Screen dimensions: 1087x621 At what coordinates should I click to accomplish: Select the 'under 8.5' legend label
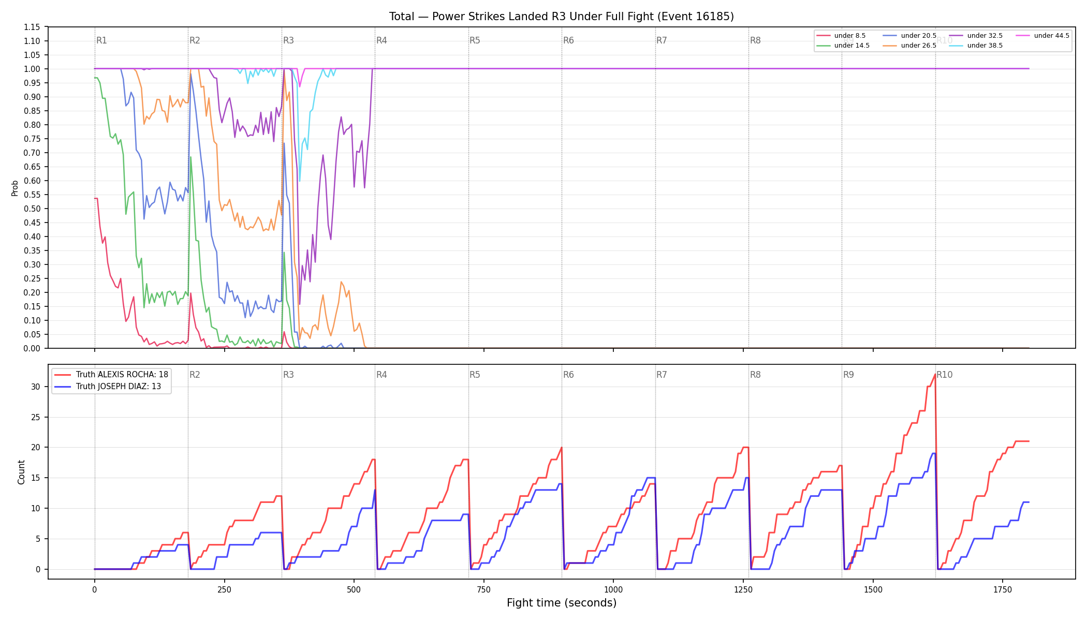pyautogui.click(x=849, y=36)
